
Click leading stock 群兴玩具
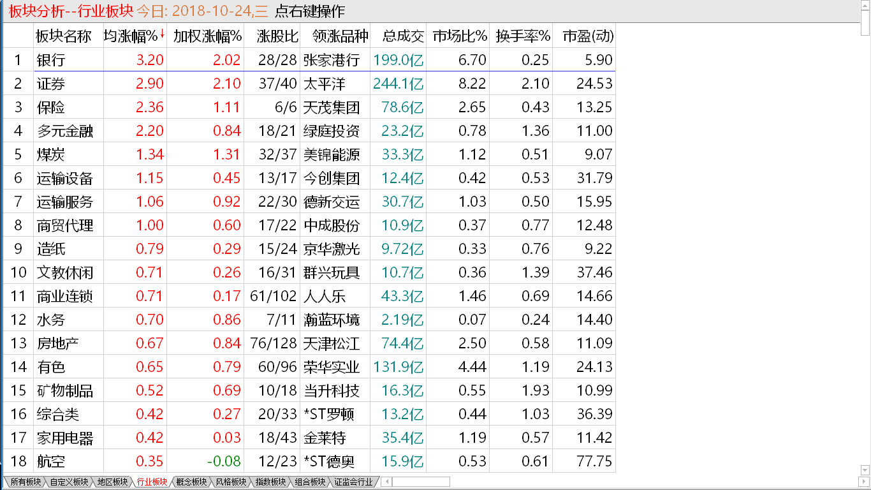(332, 272)
